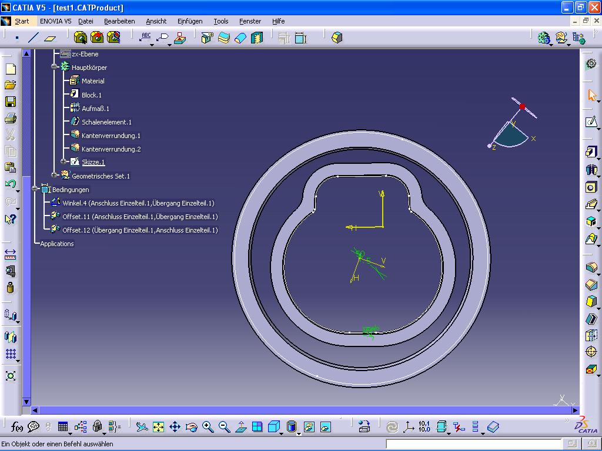This screenshot has height=451, width=602.
Task: Click the Edge Fillet icon
Action: tap(591, 267)
